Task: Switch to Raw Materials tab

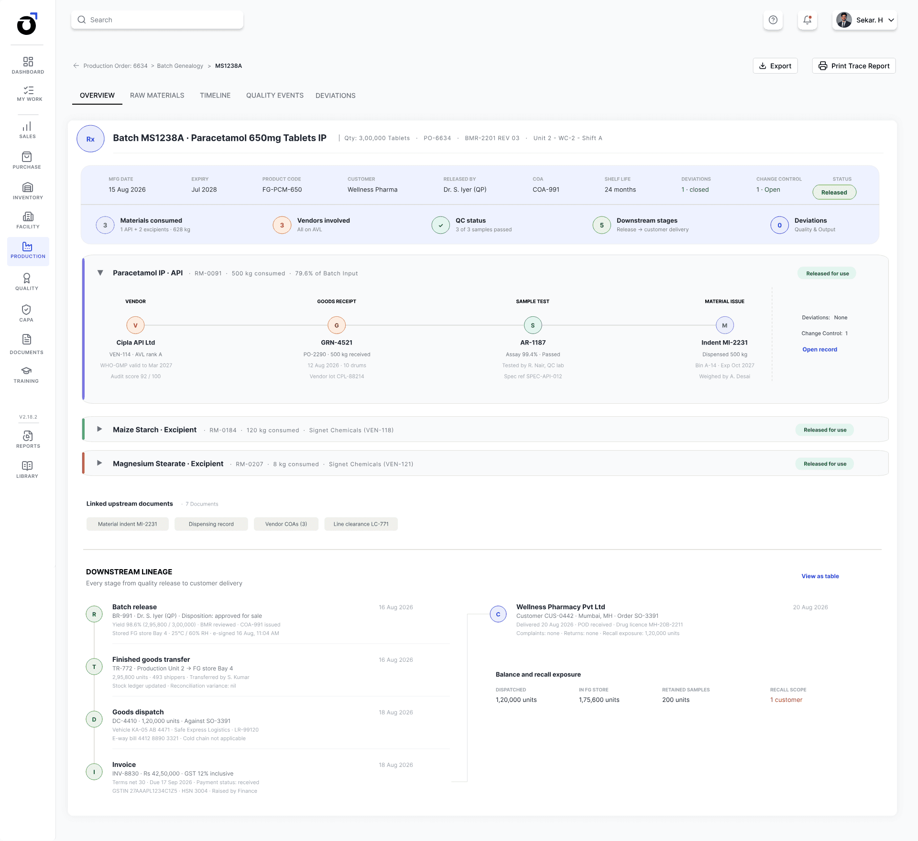Action: tap(157, 96)
